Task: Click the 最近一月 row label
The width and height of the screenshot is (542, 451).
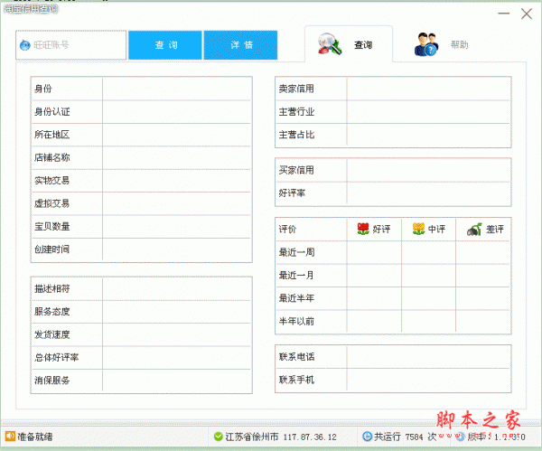Action: click(x=296, y=276)
